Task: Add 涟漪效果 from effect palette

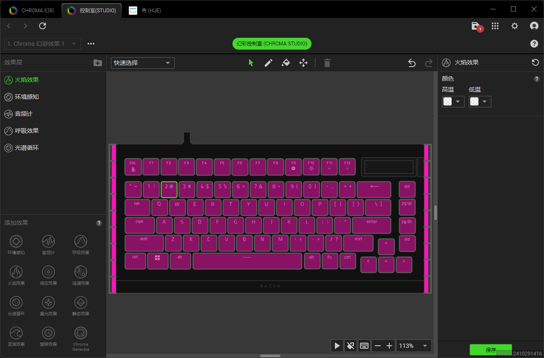Action: pos(81,275)
